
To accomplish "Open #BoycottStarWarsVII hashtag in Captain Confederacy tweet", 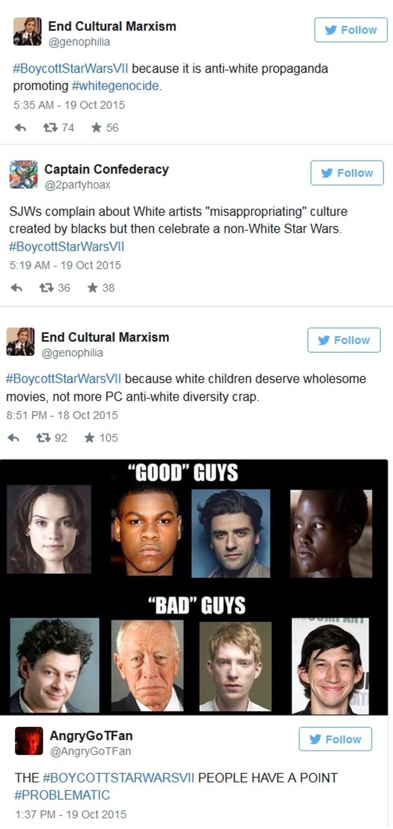I will [x=67, y=246].
